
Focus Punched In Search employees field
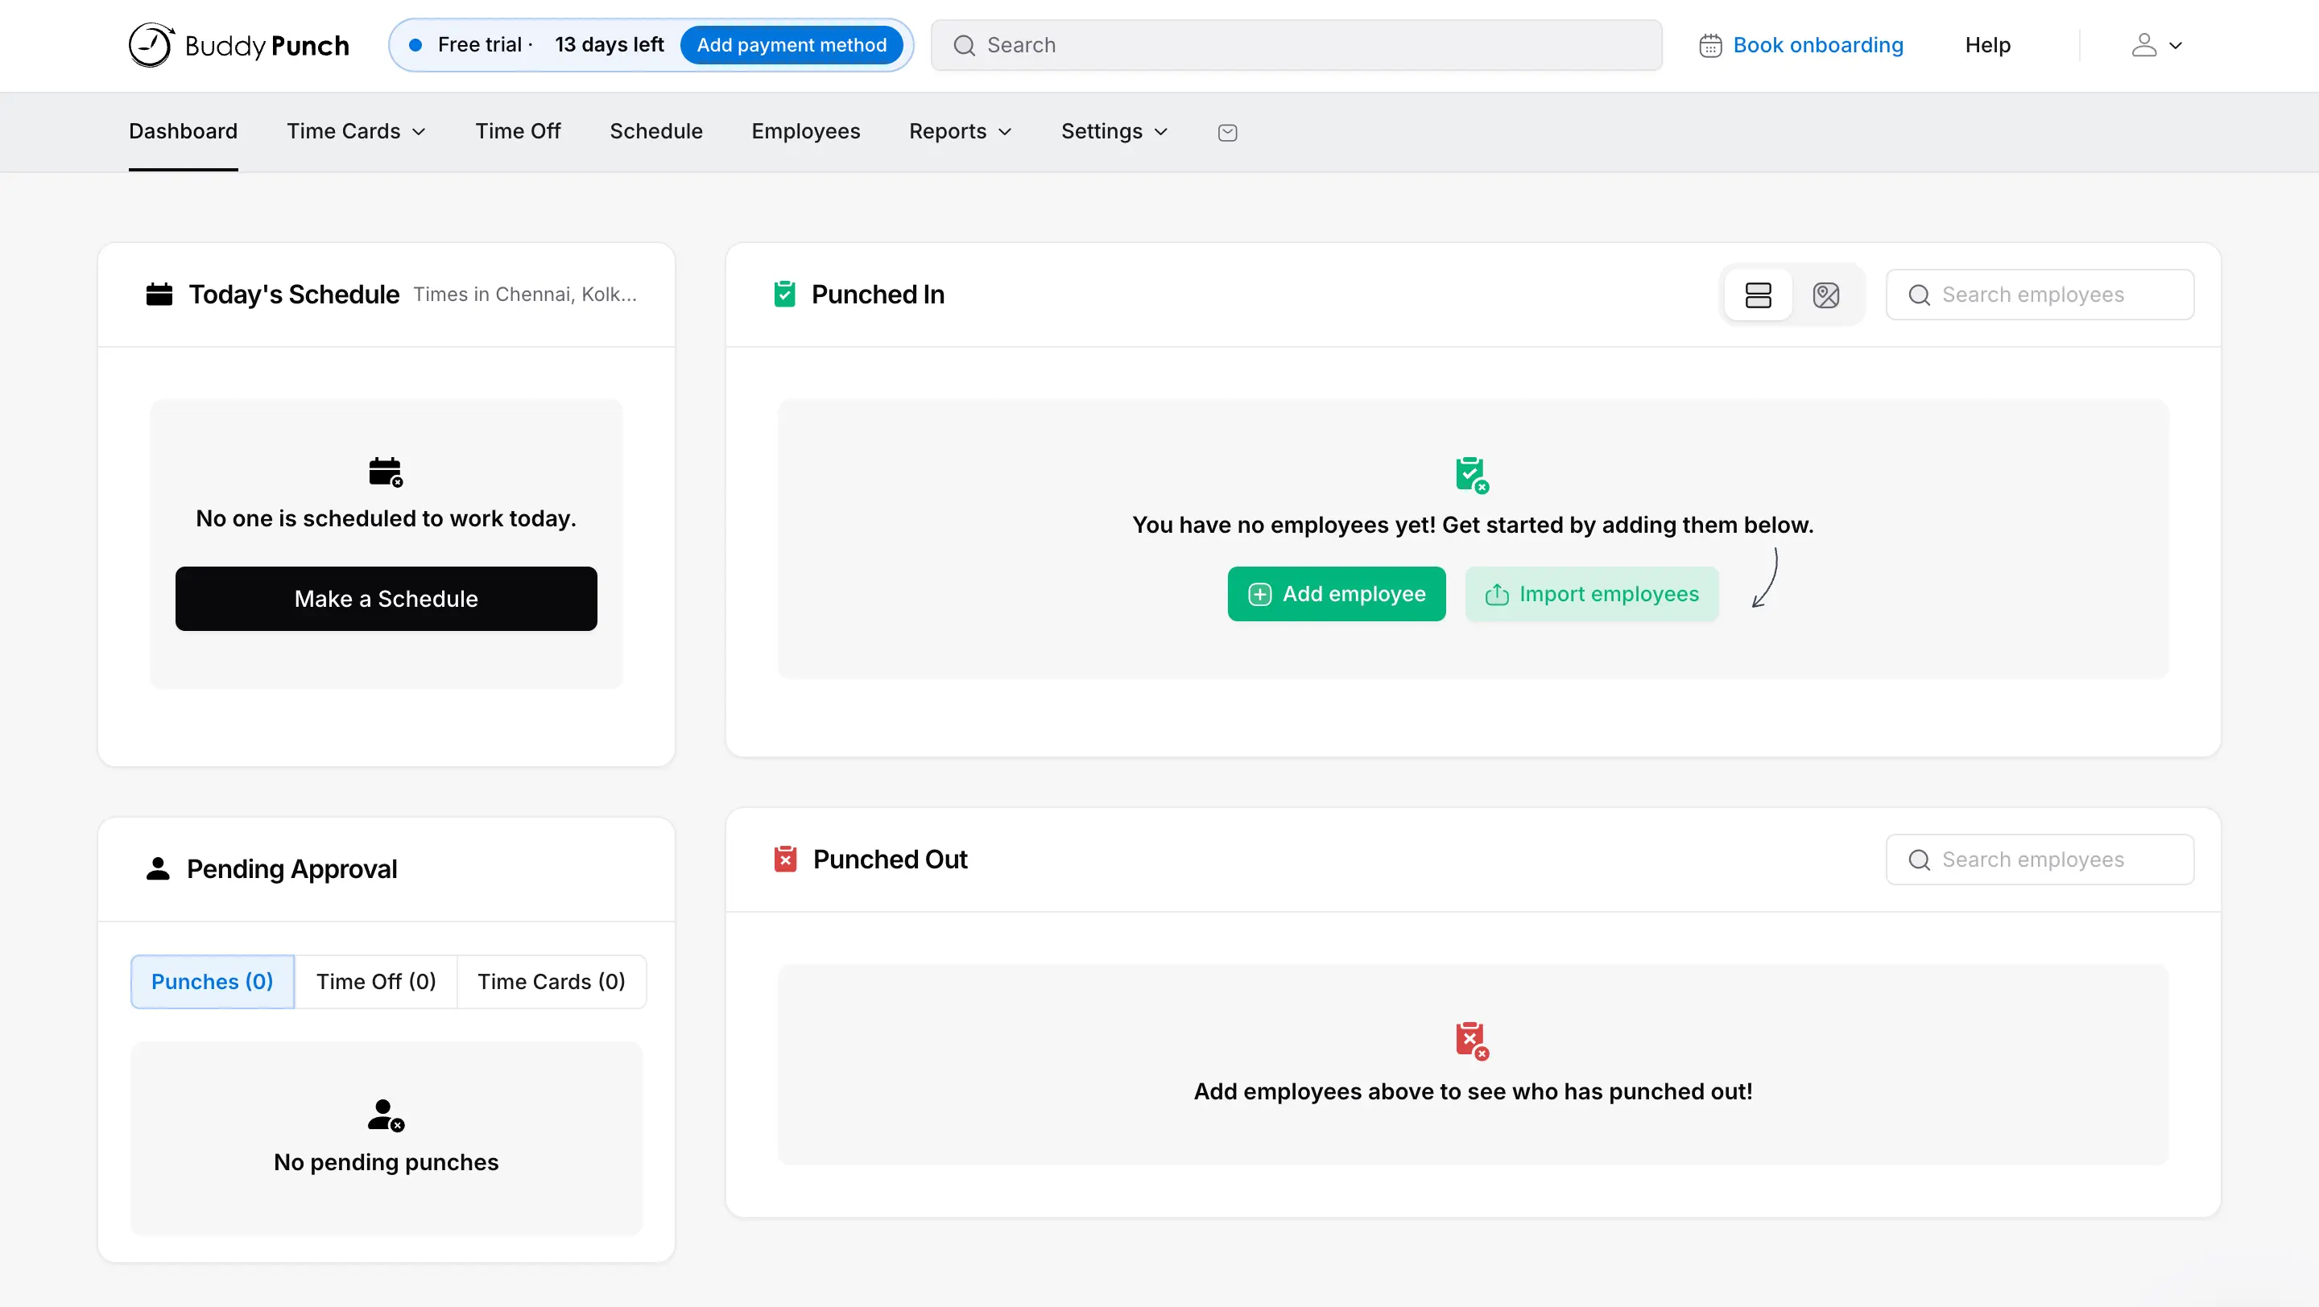(x=2040, y=295)
